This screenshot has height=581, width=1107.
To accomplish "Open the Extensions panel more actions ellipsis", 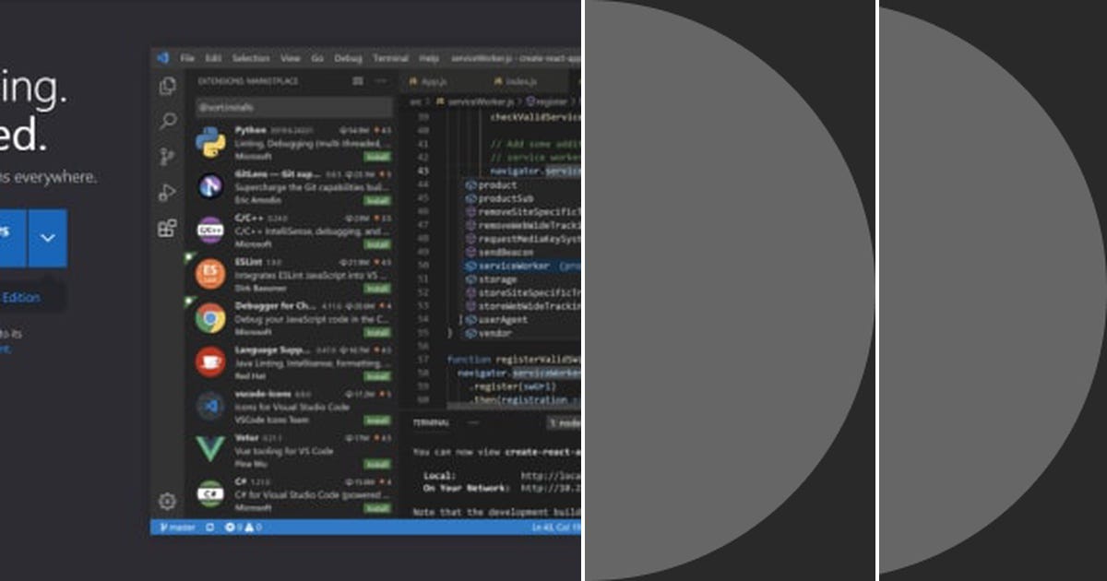I will point(383,81).
